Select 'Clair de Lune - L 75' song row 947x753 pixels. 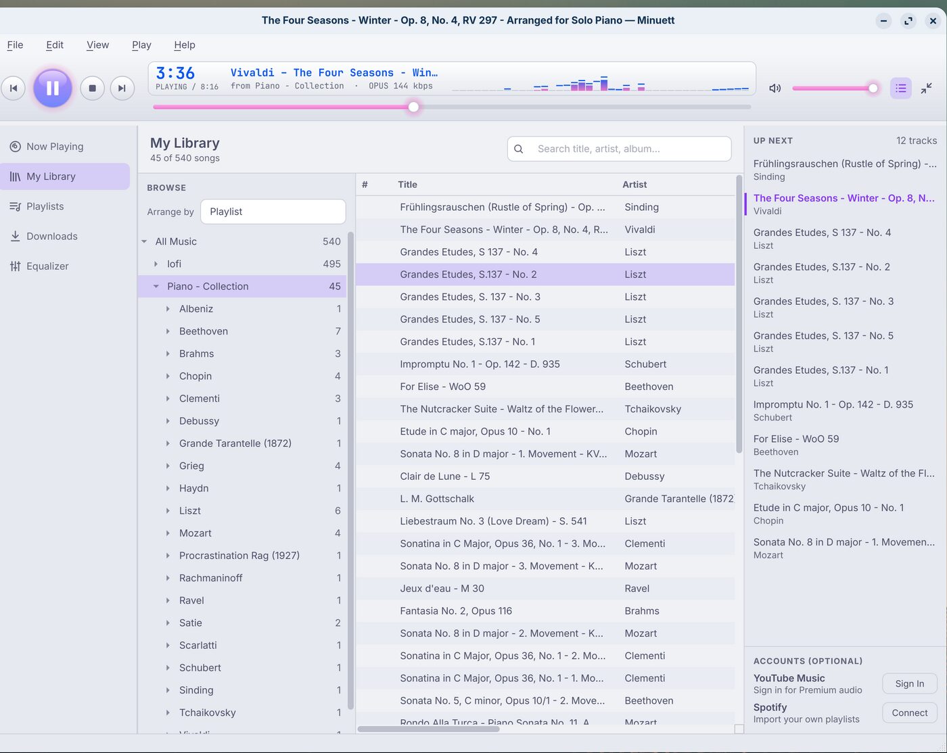point(545,476)
